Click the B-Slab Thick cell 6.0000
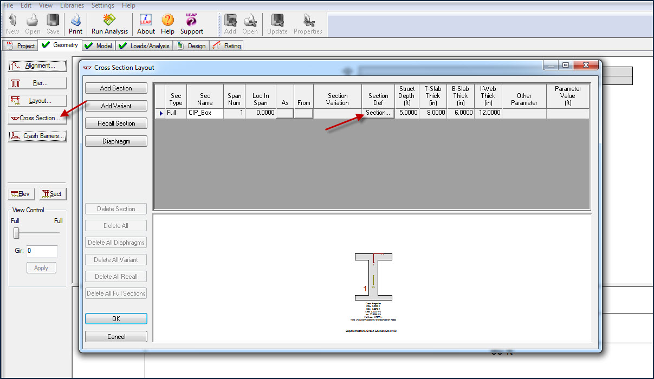 461,114
